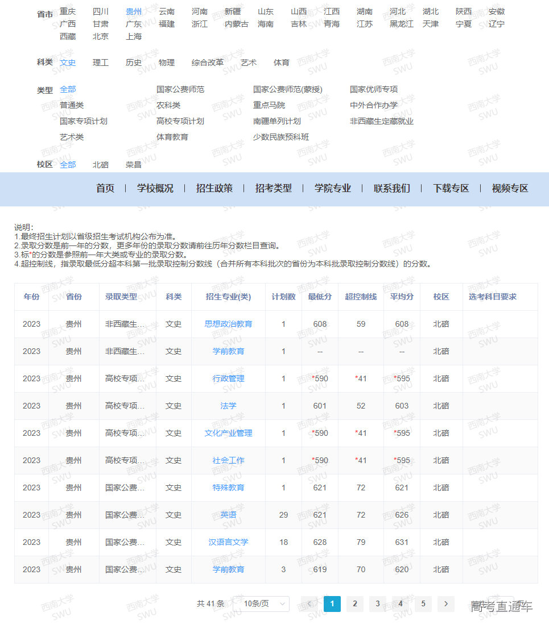Open the 10条/页 page size dropdown
The height and width of the screenshot is (629, 549).
click(x=261, y=604)
